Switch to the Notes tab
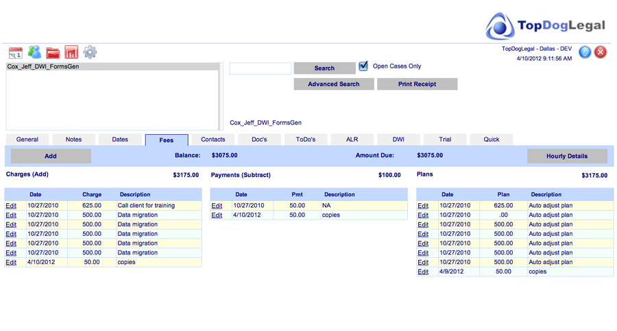 (73, 140)
